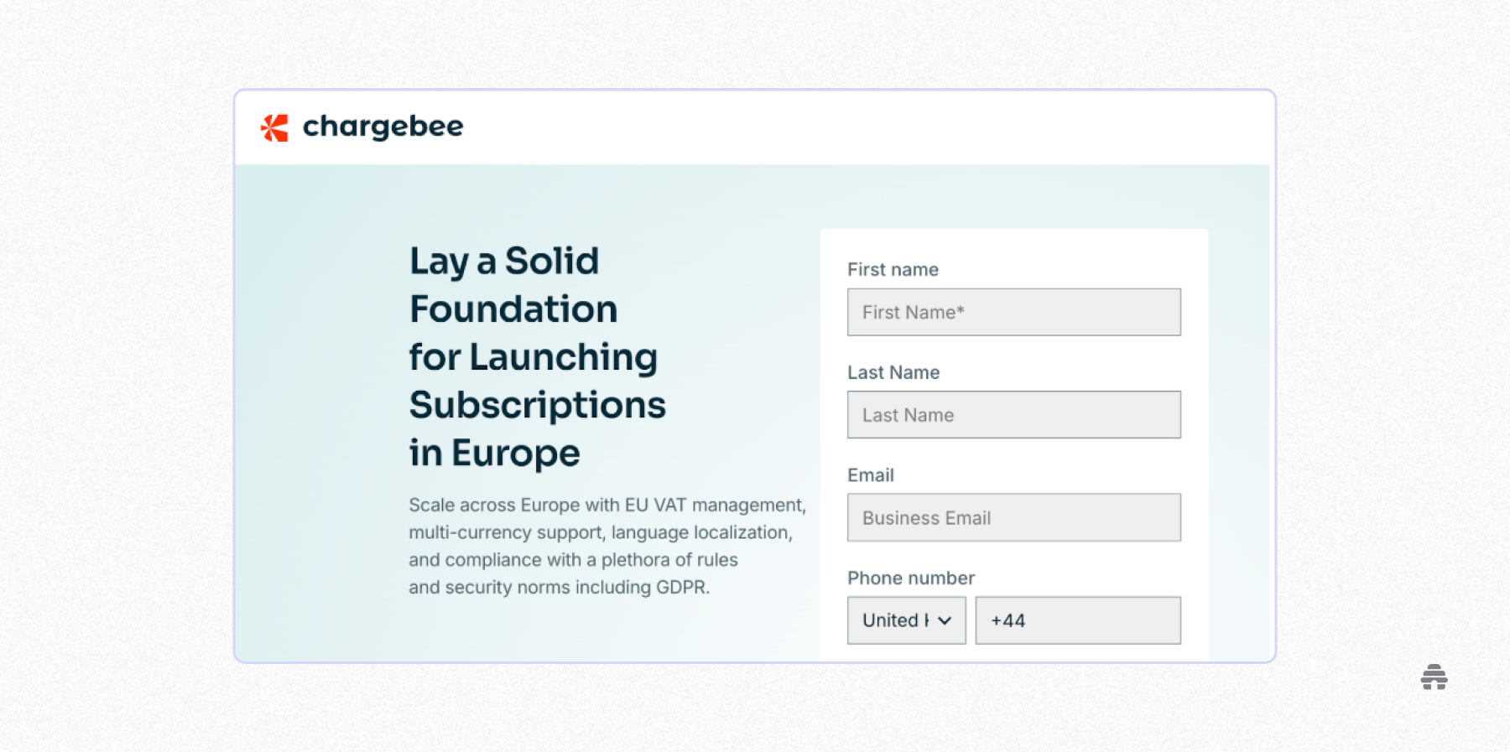Click the +44 phone number field
Image resolution: width=1510 pixels, height=752 pixels.
pyautogui.click(x=1078, y=620)
